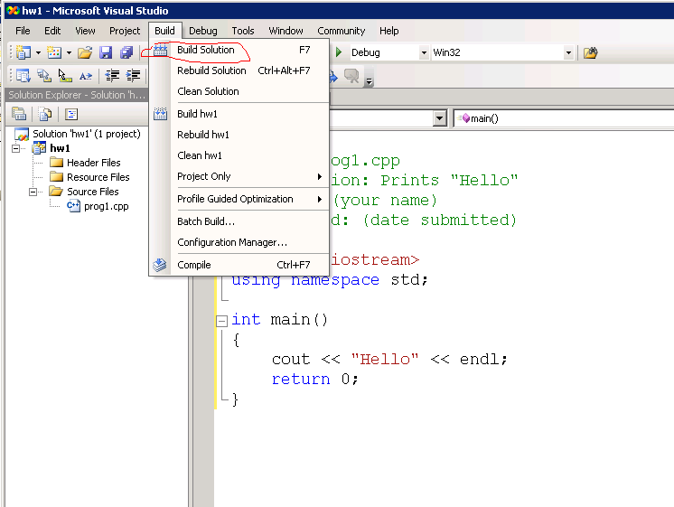Viewport: 674px width, 507px height.
Task: Select the Header Files folder
Action: 93,163
